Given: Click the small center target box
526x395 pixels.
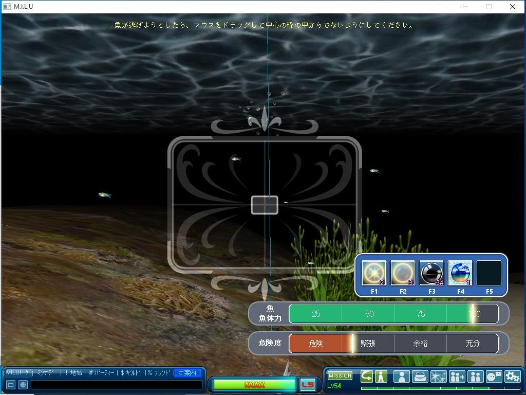Looking at the screenshot, I should (x=265, y=205).
